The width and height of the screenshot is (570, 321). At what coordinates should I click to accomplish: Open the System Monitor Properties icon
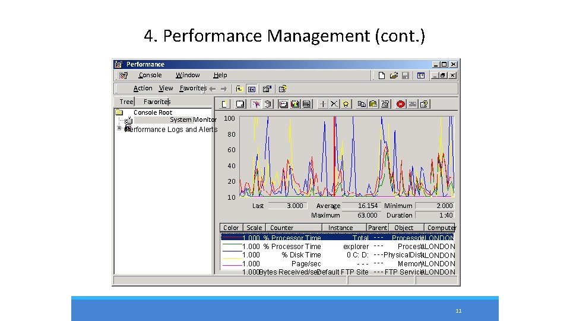[385, 104]
